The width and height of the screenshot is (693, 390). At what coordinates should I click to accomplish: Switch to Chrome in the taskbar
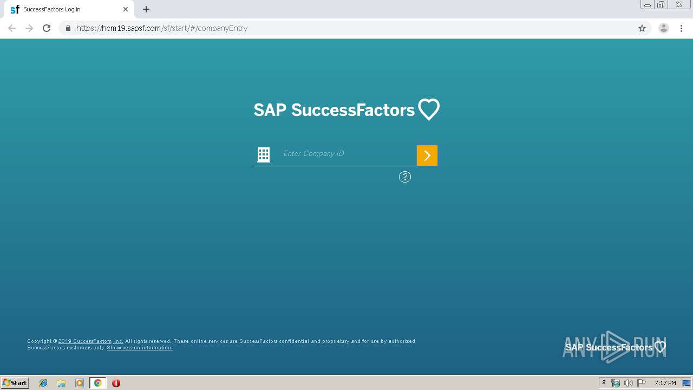[97, 383]
